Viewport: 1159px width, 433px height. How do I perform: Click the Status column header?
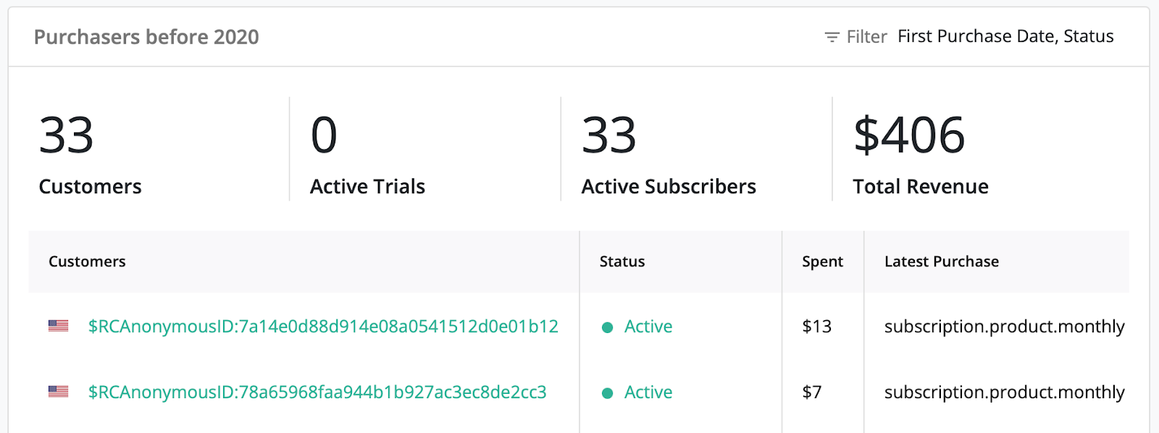[622, 261]
